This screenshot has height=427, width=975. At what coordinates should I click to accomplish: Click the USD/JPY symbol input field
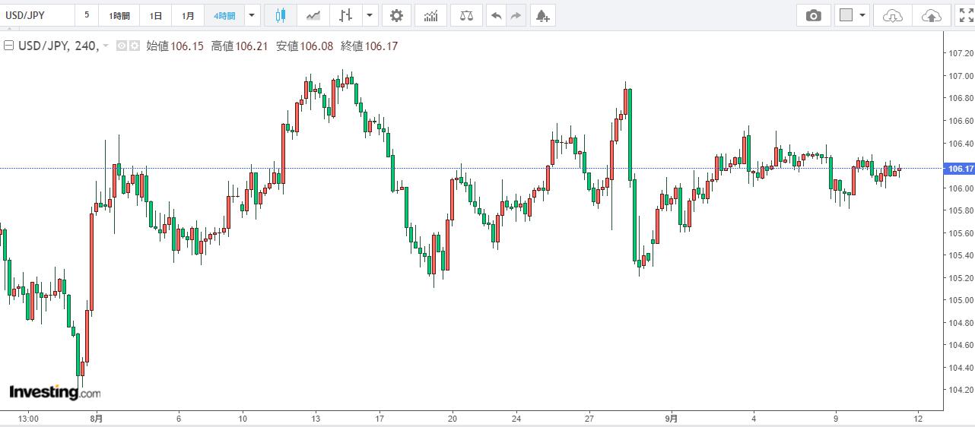point(37,15)
